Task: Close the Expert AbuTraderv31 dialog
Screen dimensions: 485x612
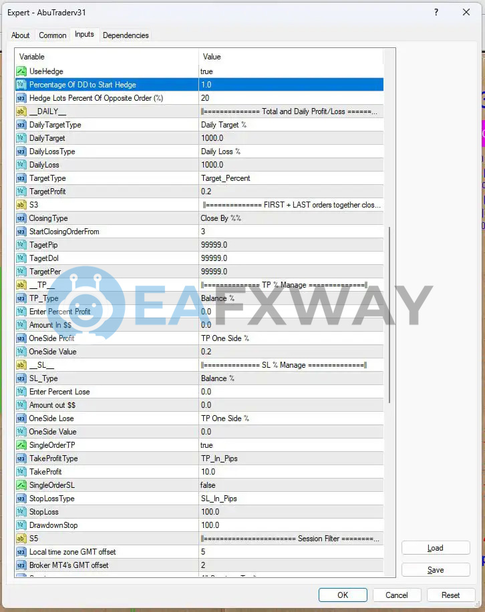Action: pyautogui.click(x=466, y=12)
